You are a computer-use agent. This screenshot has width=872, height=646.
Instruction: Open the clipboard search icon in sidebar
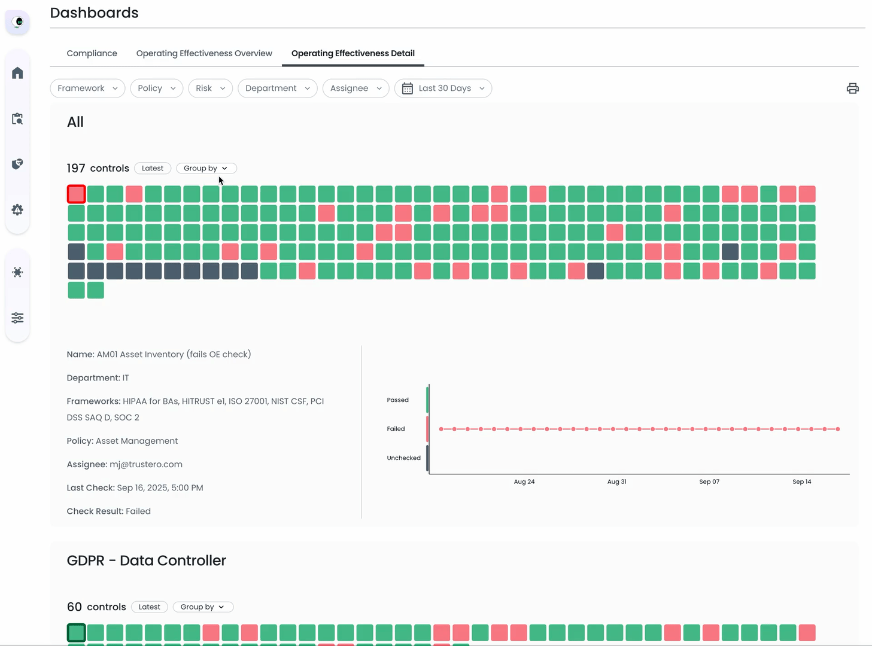(x=17, y=118)
